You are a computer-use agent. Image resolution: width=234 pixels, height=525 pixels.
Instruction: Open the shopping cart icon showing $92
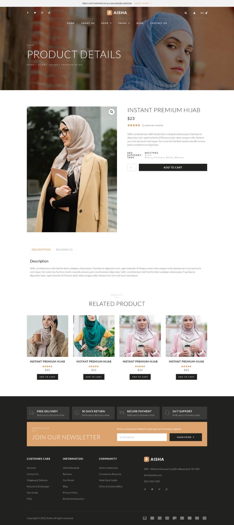tap(204, 13)
